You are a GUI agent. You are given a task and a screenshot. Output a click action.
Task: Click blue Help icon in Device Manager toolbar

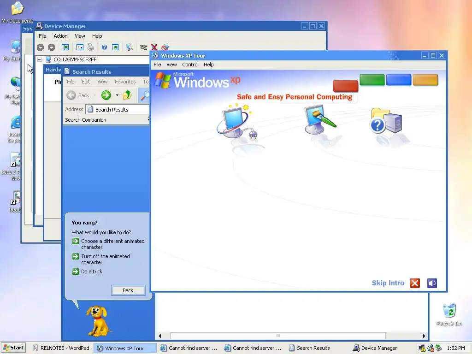(104, 47)
